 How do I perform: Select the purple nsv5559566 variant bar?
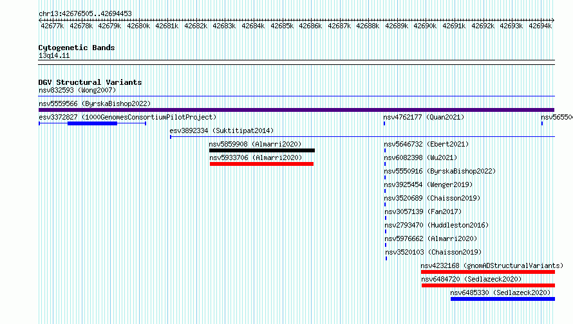pyautogui.click(x=296, y=110)
